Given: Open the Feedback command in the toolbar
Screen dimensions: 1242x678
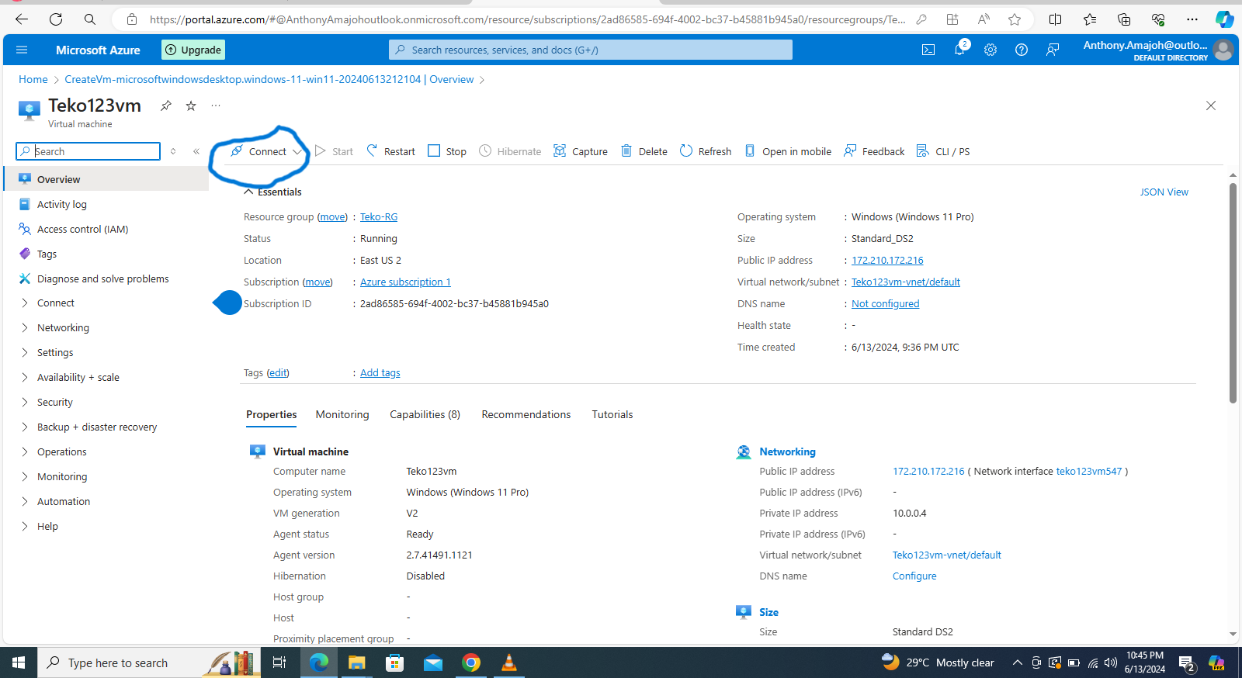Looking at the screenshot, I should click(x=874, y=151).
